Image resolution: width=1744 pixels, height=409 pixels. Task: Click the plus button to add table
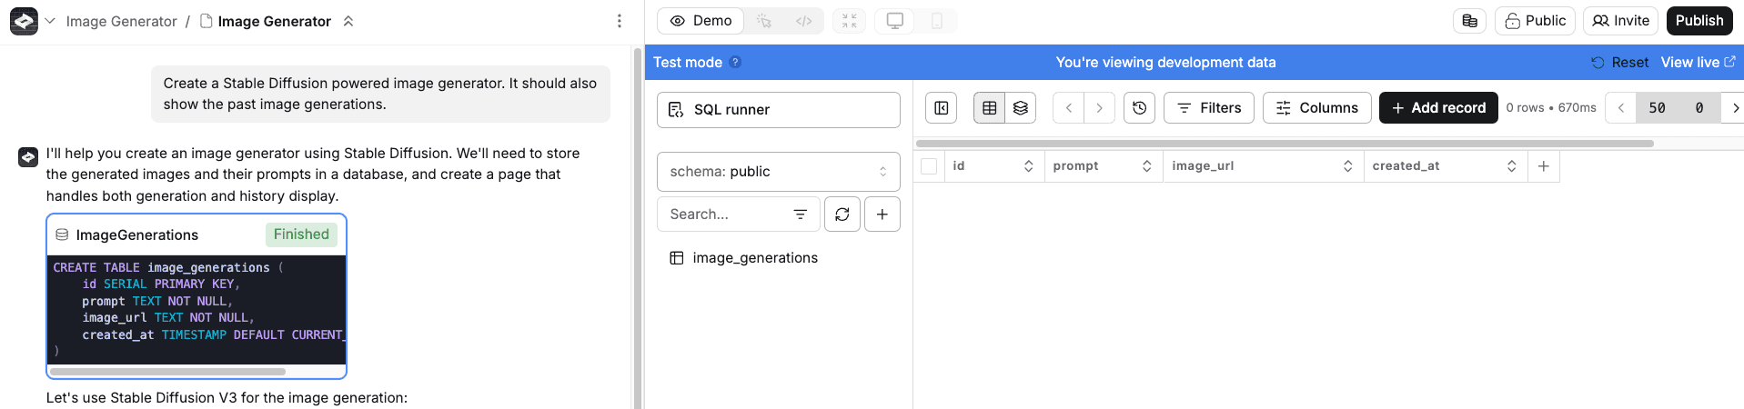(x=882, y=214)
